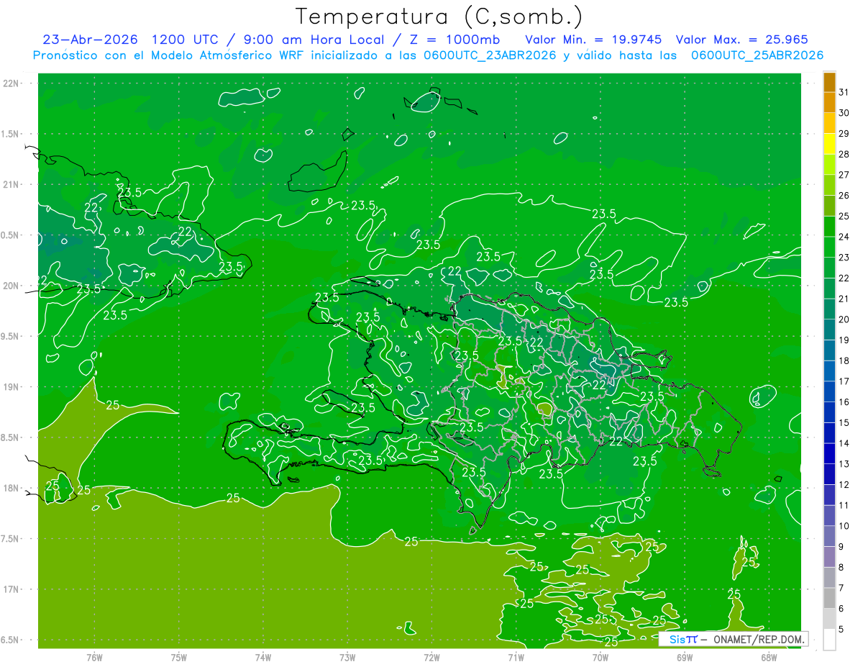863x667 pixels.
Task: Click the 22N latitude axis label
Action: click(12, 83)
